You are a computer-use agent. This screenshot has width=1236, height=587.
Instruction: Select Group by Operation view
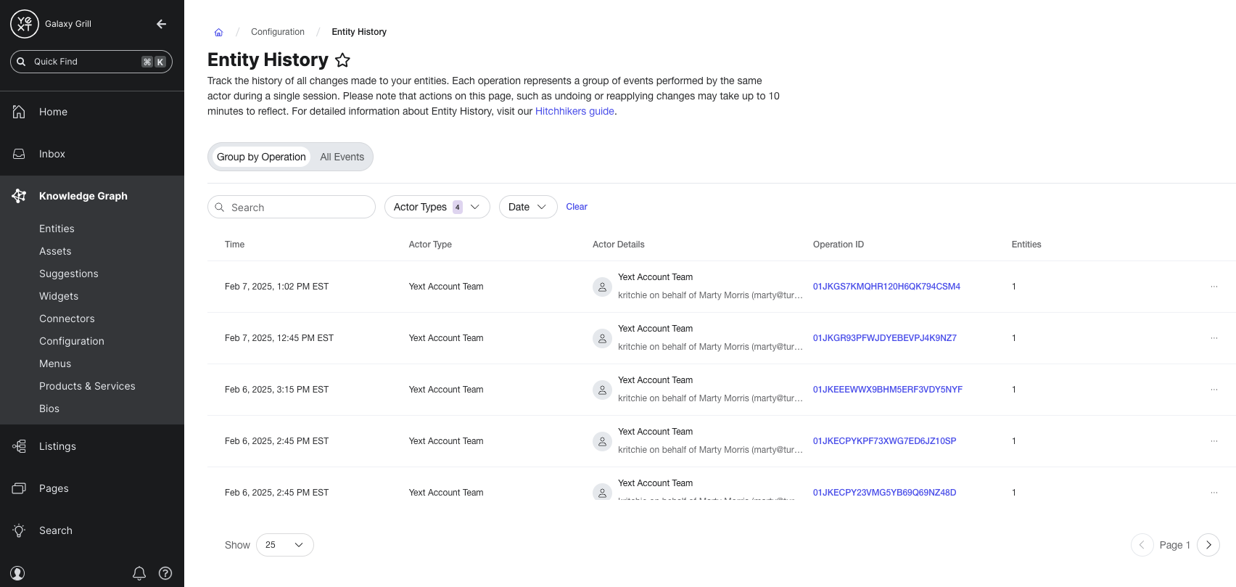[x=261, y=157]
